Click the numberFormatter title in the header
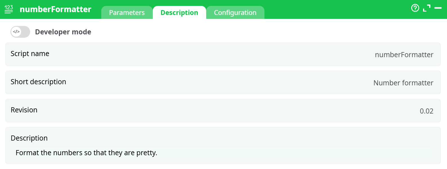 pyautogui.click(x=55, y=9)
